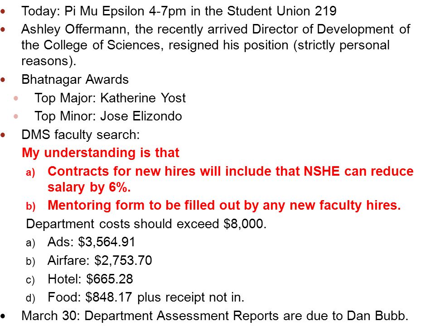Click 'Department costs should exceed $8,000.' line
This screenshot has width=435, height=326.
pyautogui.click(x=146, y=224)
